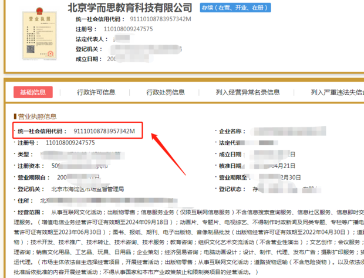Click the 登记状态 field label
This screenshot has height=278, width=364.
coord(232,189)
